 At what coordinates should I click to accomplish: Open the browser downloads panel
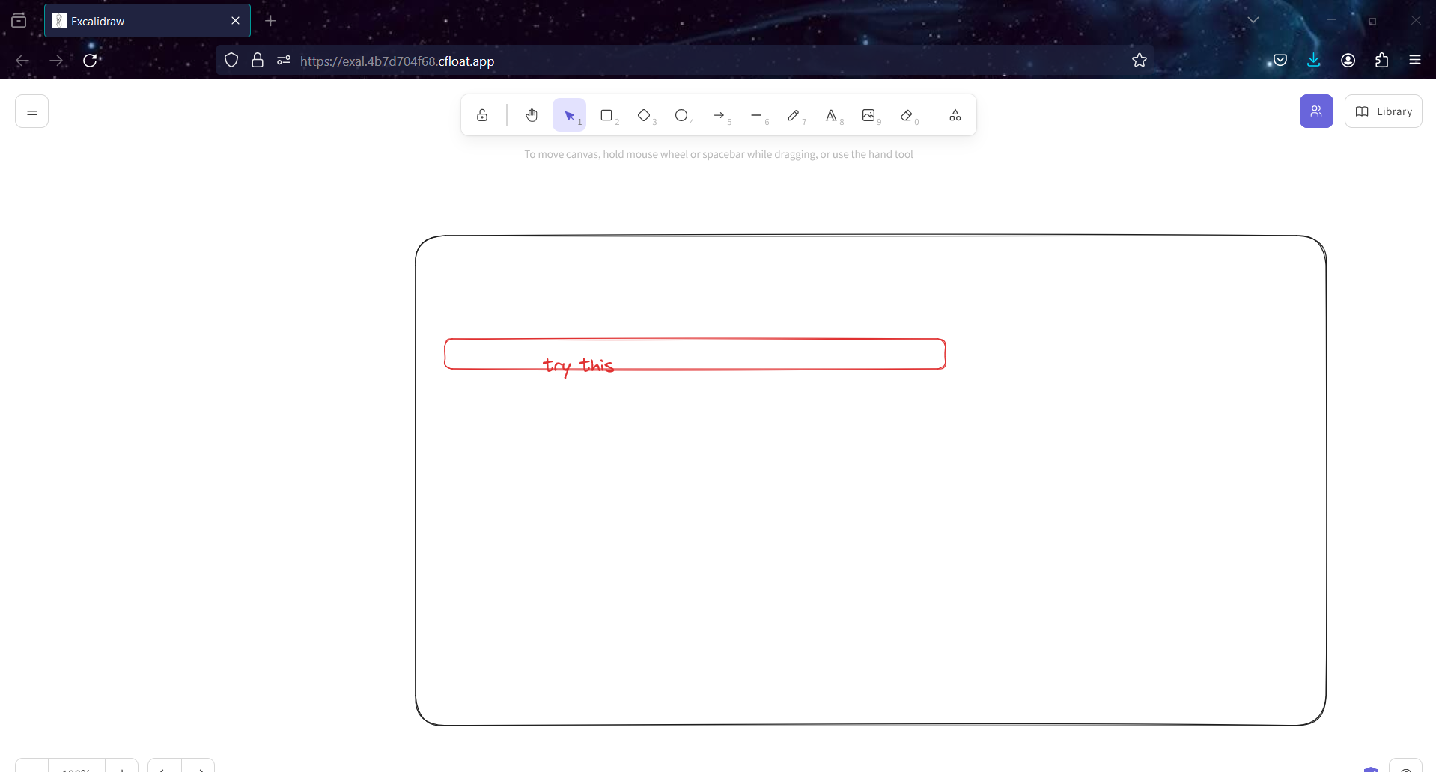click(1314, 61)
